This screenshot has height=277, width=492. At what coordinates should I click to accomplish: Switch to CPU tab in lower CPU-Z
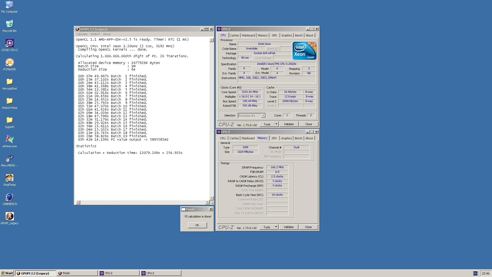pyautogui.click(x=223, y=138)
